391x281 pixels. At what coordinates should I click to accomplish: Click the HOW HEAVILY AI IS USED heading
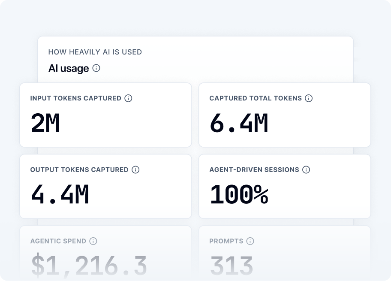[95, 52]
